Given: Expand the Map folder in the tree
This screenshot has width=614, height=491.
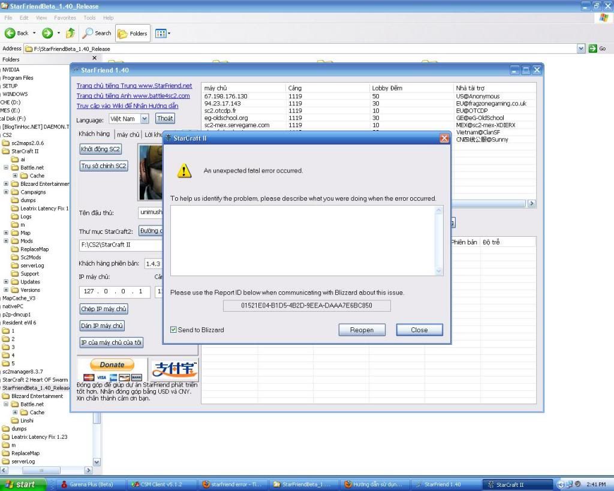Looking at the screenshot, I should (x=6, y=233).
